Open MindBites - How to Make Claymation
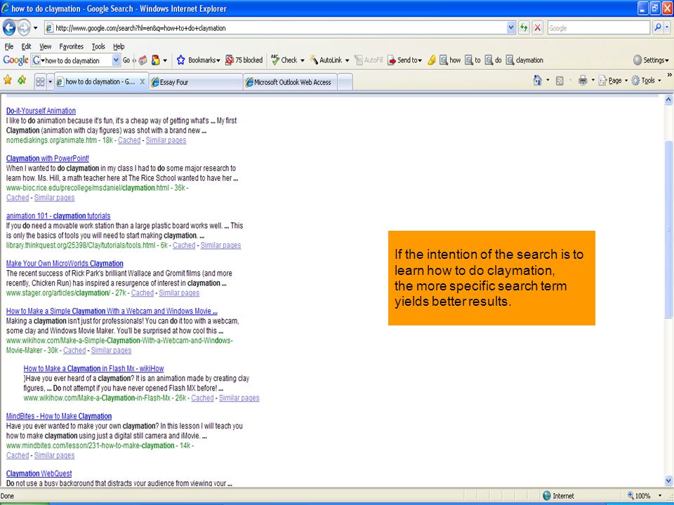This screenshot has height=505, width=674. (x=59, y=416)
